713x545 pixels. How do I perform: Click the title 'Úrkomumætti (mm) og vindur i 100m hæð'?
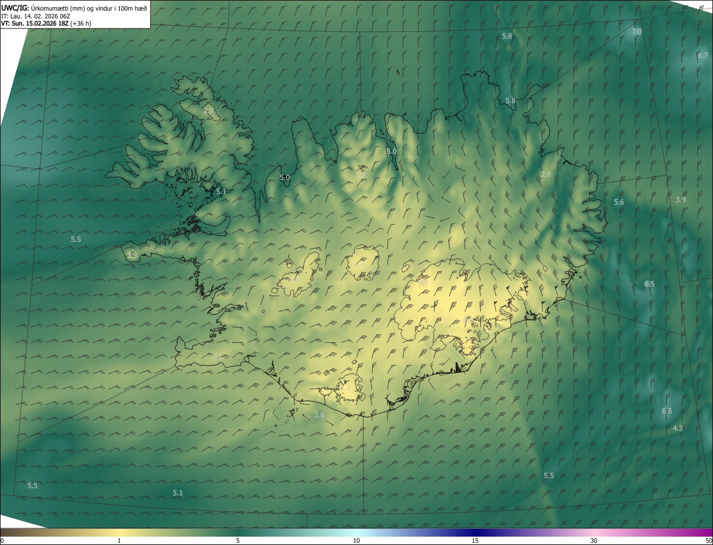(89, 8)
